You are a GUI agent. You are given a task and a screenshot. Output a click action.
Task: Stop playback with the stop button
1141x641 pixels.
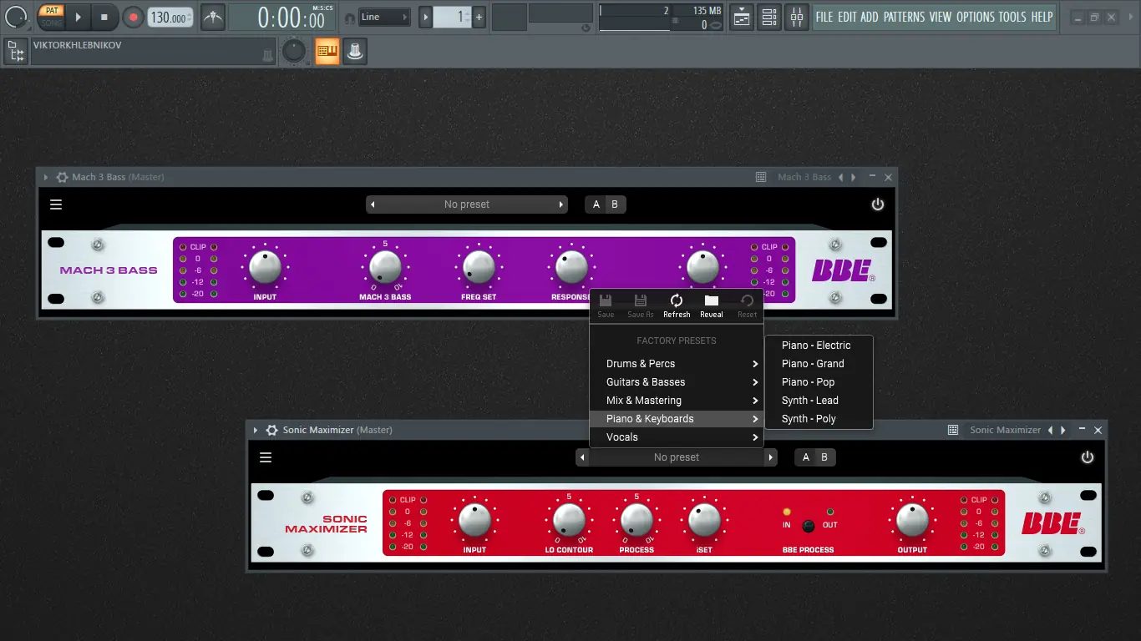[104, 17]
